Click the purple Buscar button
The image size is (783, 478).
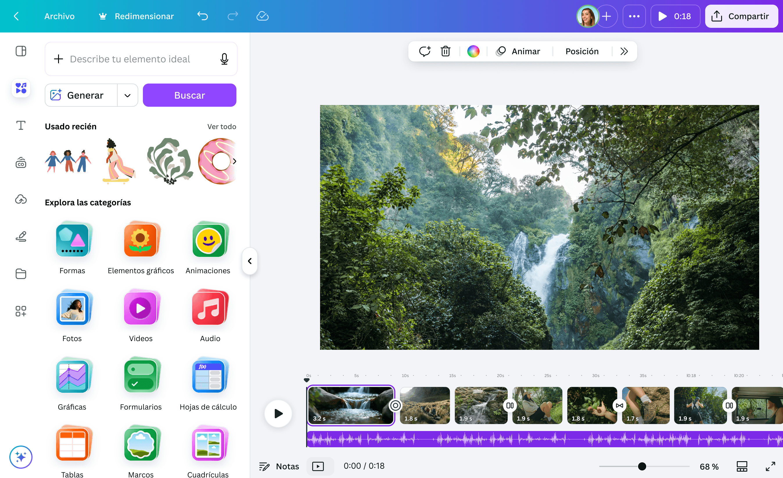(x=189, y=95)
